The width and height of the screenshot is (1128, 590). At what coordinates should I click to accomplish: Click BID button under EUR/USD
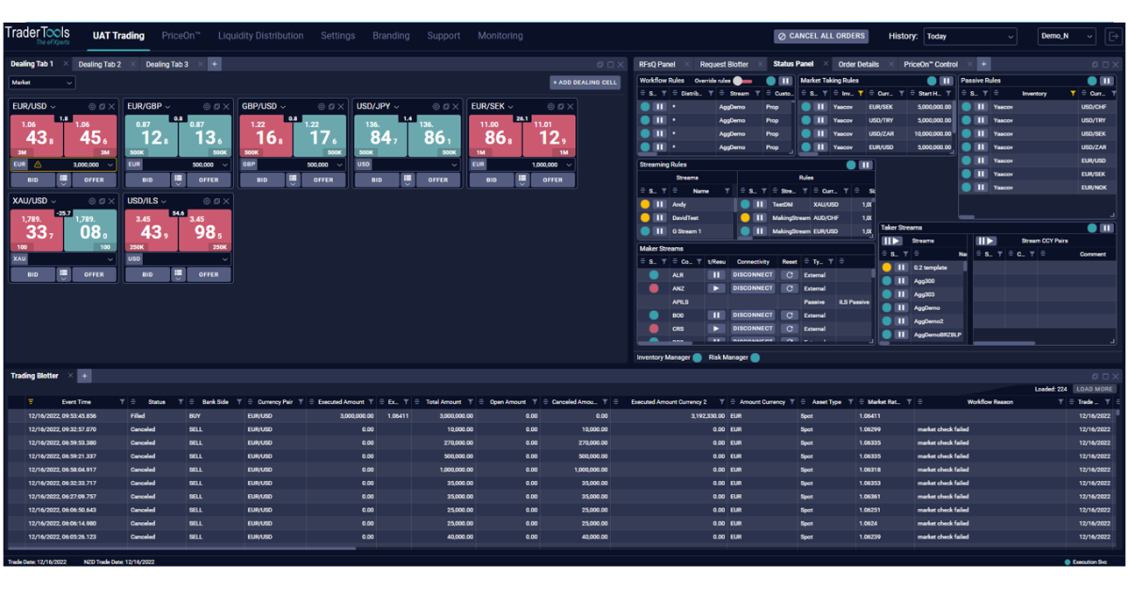[33, 179]
